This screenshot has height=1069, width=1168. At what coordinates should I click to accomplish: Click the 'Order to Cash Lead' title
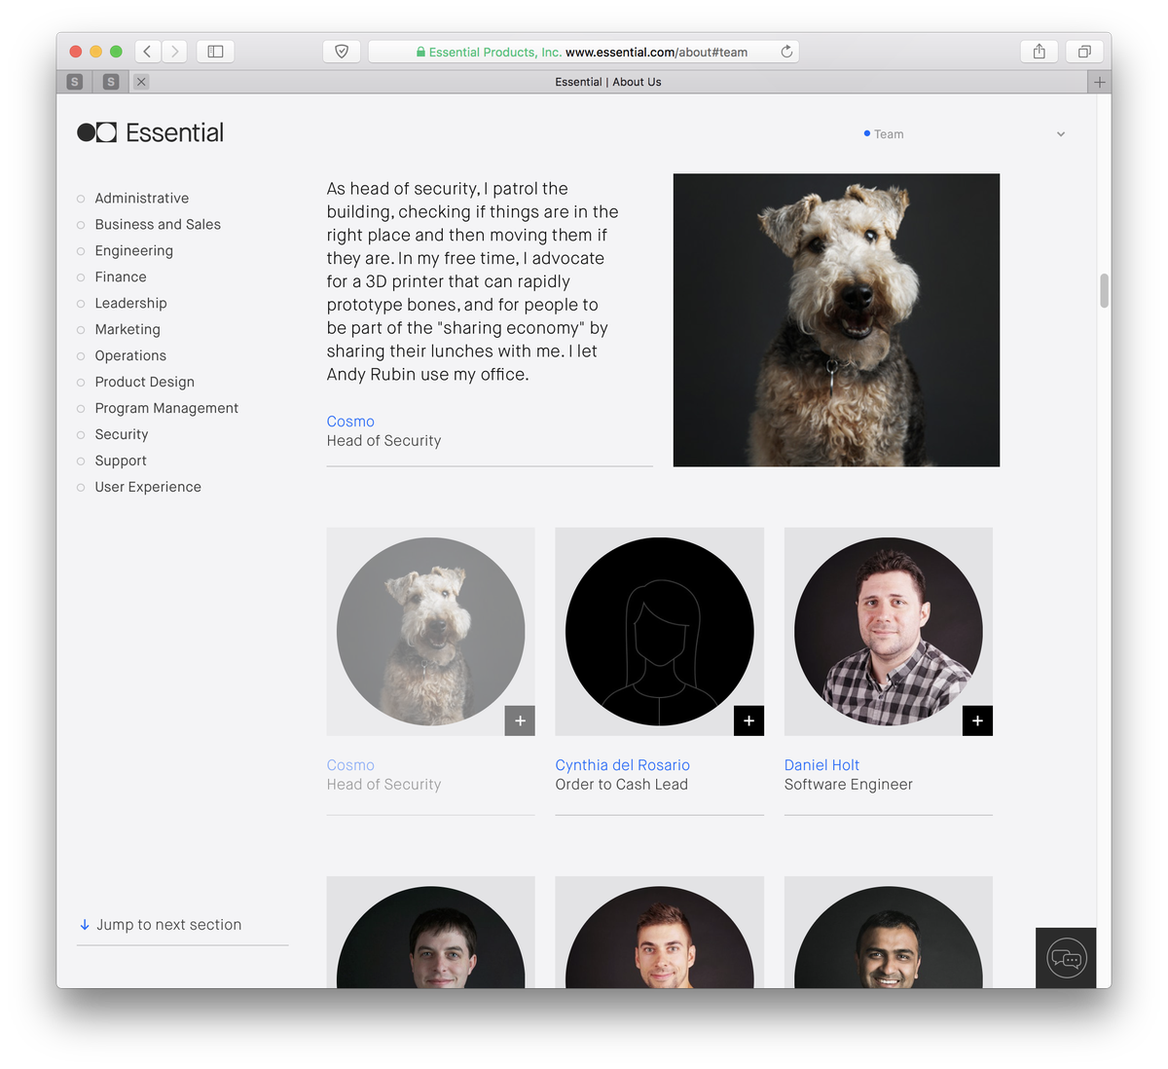click(622, 785)
